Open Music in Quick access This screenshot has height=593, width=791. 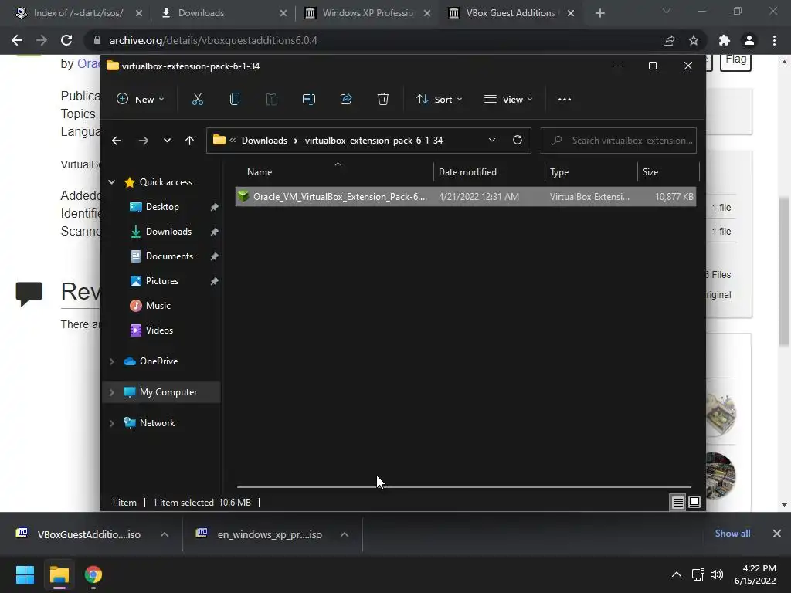[158, 306]
